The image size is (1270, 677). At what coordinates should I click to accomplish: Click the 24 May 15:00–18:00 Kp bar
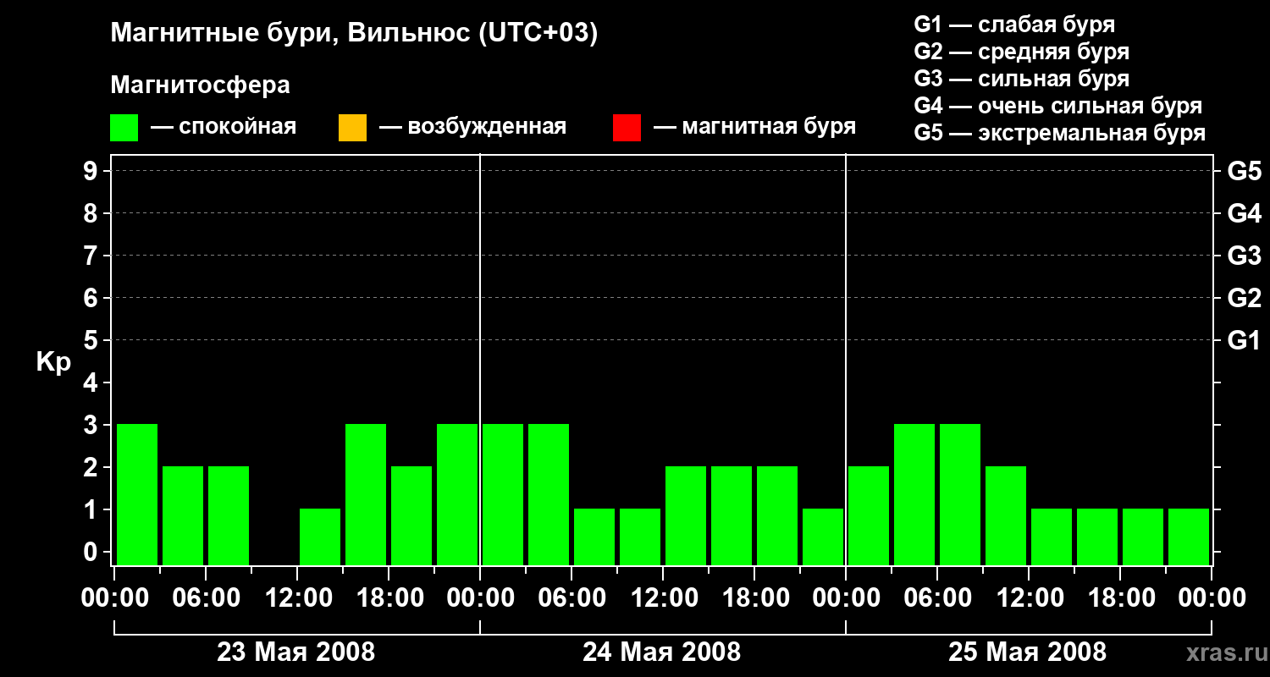732,515
